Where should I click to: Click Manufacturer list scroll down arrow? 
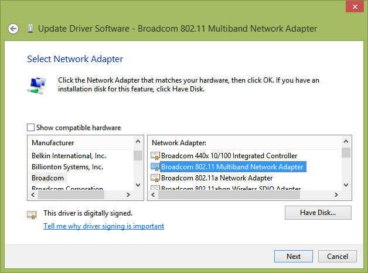click(138, 185)
